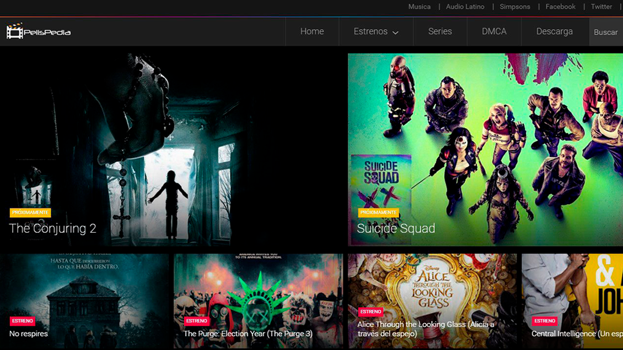Visit the Twitter link
623x350 pixels.
[x=601, y=7]
